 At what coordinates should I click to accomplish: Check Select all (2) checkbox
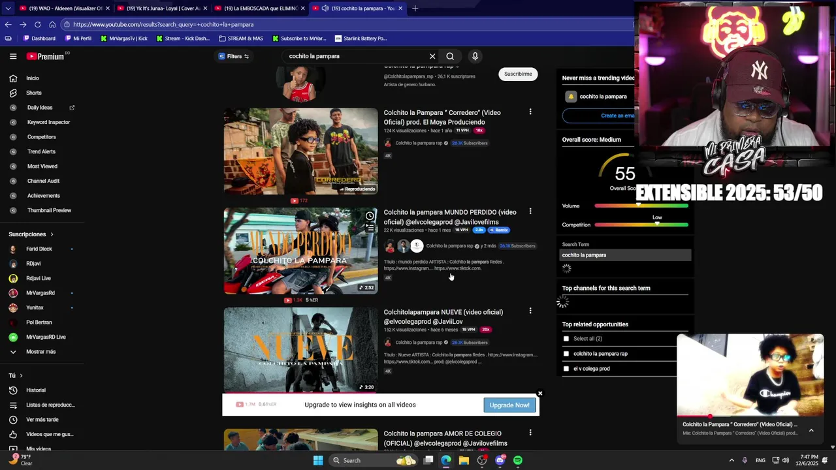[x=566, y=339]
